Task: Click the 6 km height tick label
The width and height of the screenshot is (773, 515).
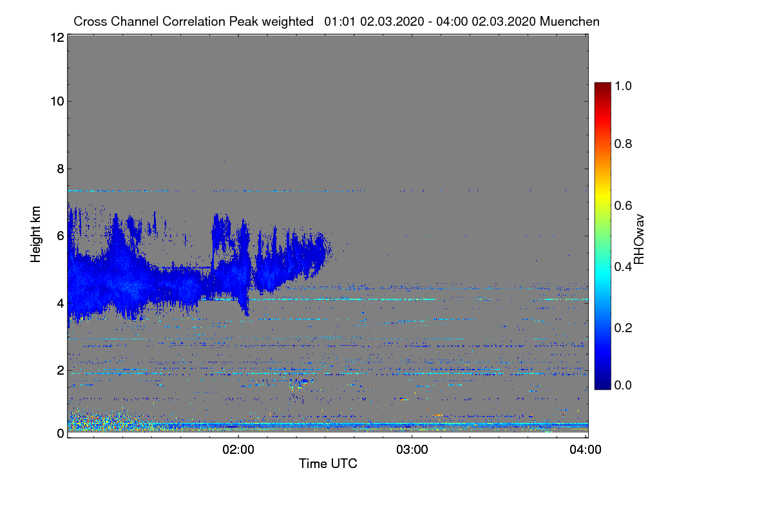Action: coord(59,236)
